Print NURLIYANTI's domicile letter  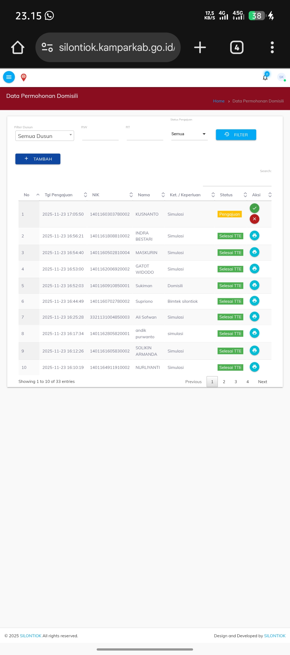254,367
